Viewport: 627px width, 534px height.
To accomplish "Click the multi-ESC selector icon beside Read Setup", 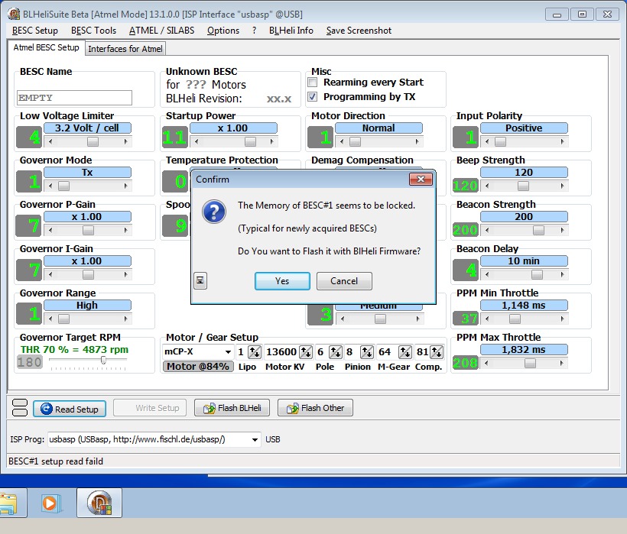I will click(20, 408).
